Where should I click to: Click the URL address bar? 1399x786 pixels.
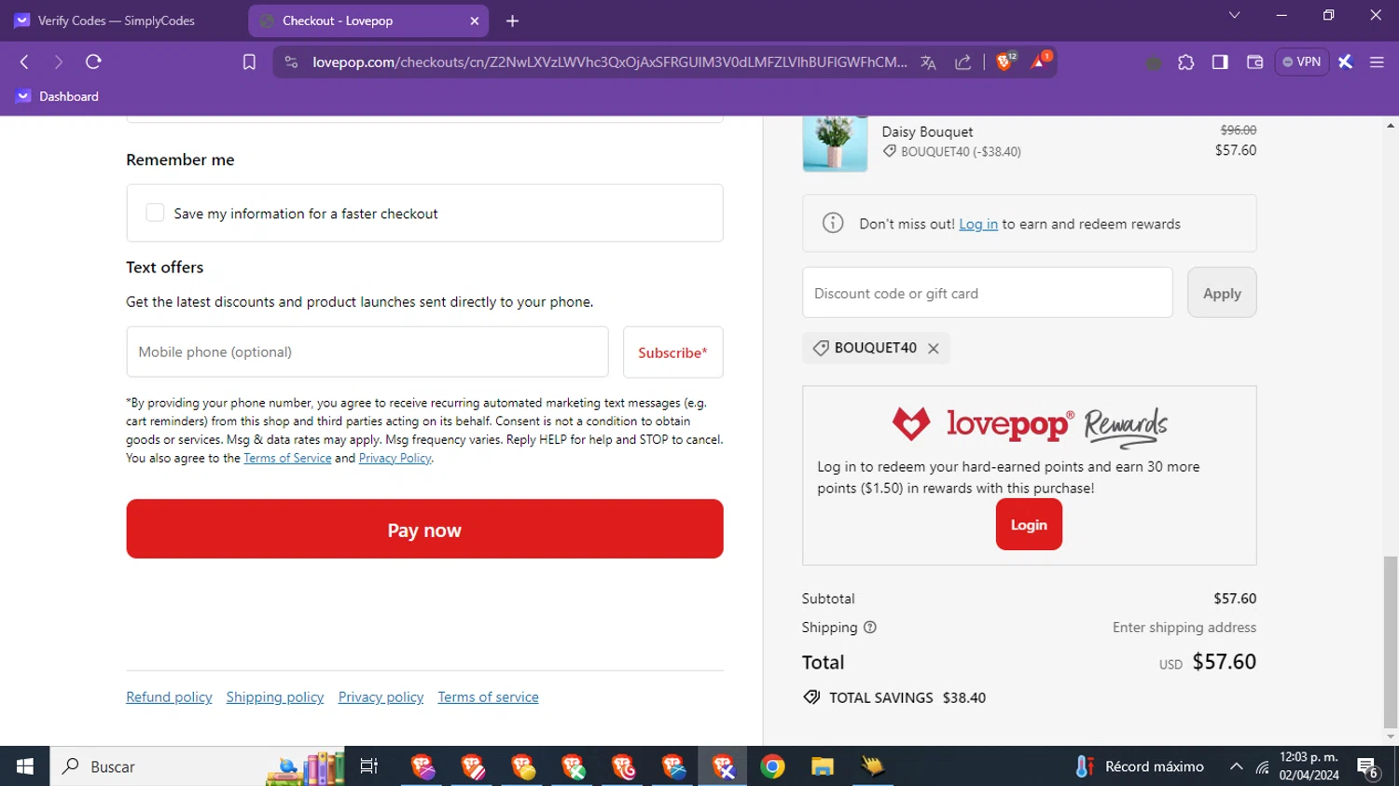(609, 62)
